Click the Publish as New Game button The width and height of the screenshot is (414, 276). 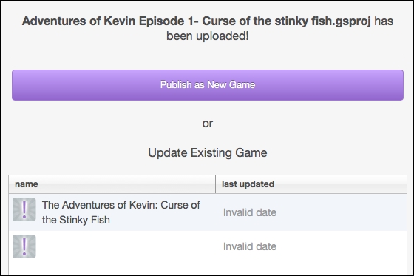pyautogui.click(x=208, y=85)
